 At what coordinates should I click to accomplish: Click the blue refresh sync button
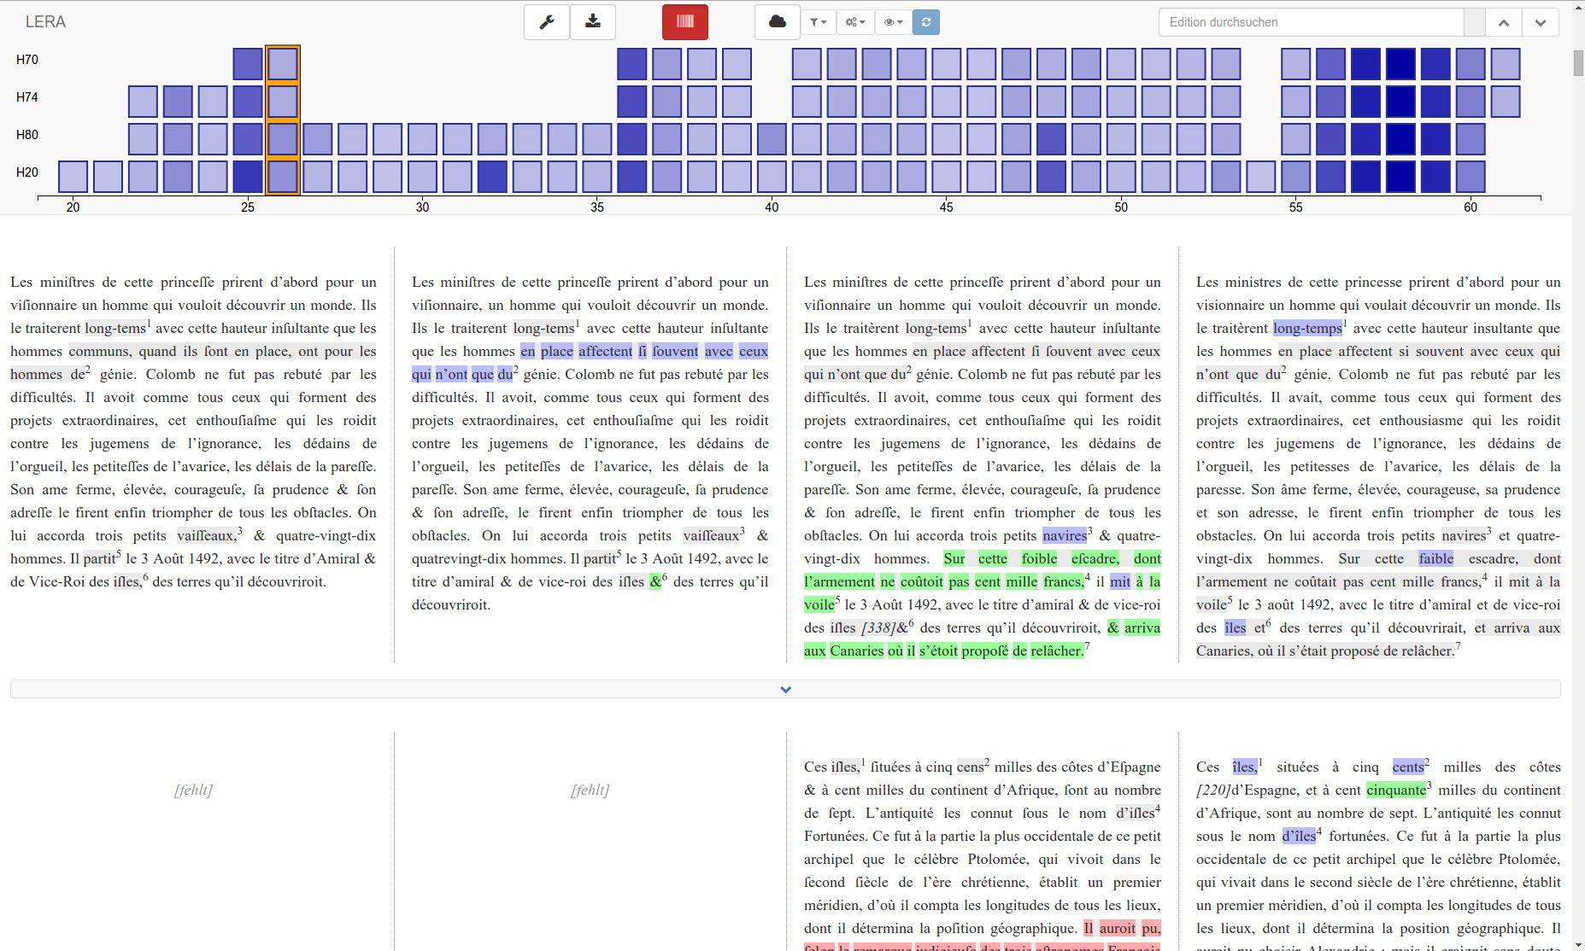click(x=925, y=22)
